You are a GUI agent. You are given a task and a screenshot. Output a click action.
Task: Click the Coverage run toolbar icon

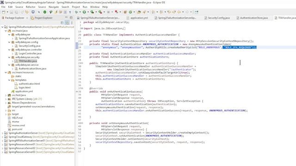pyautogui.click(x=92, y=12)
